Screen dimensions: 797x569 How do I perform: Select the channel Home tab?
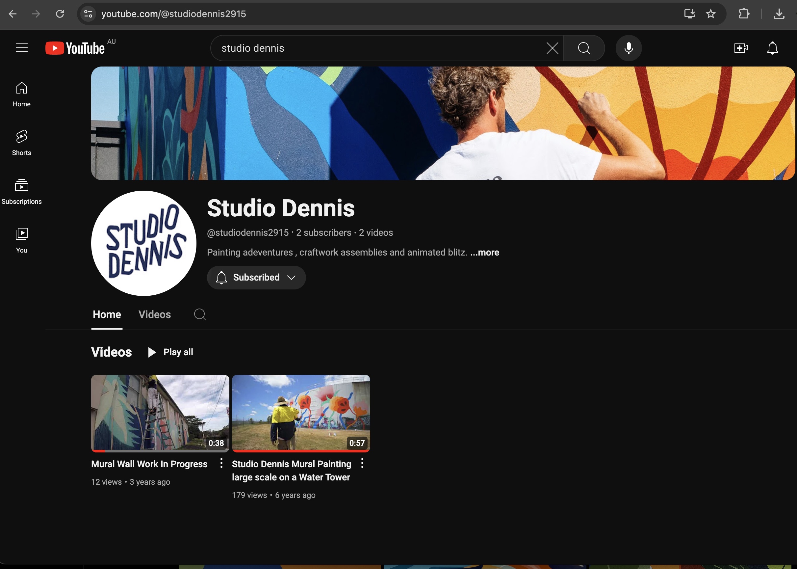coord(107,314)
